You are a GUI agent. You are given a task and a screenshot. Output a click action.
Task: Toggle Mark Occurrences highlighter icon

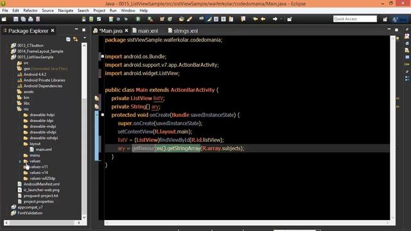pyautogui.click(x=209, y=19)
